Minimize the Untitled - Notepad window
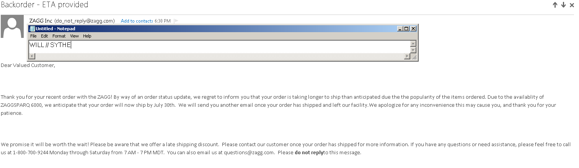 (x=400, y=29)
